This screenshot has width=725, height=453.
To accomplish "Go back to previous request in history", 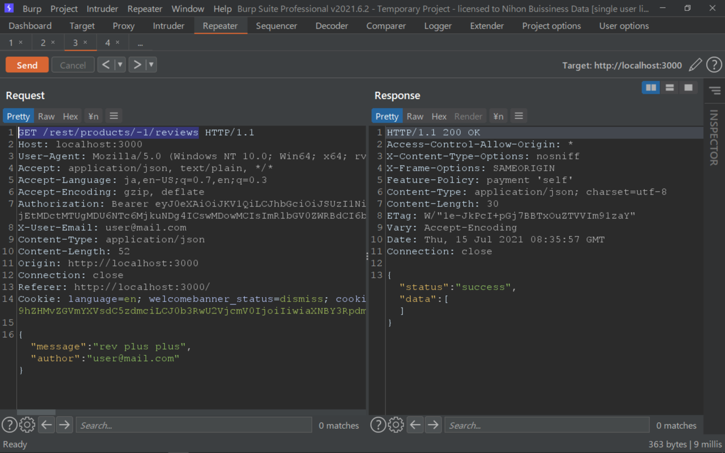I will pos(106,65).
